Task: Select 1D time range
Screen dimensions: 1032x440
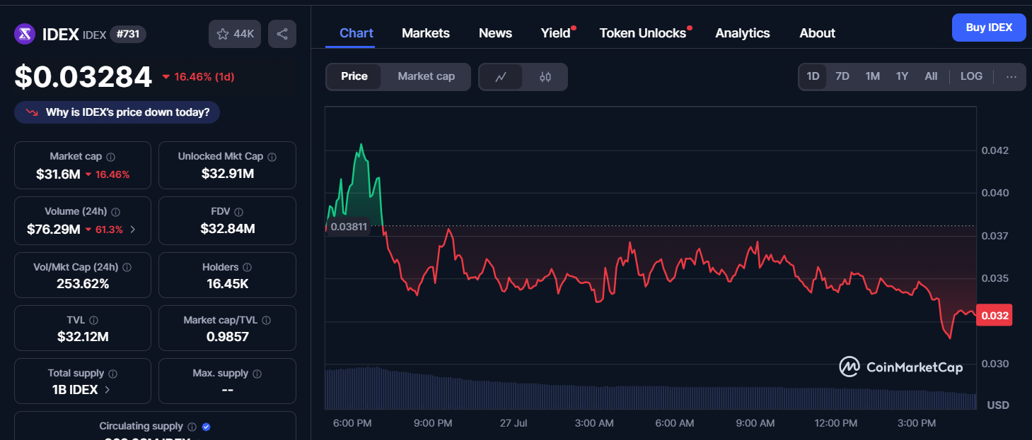Action: coord(813,76)
